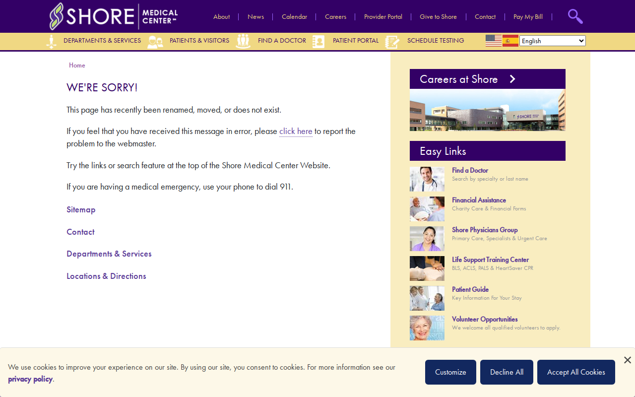Screen dimensions: 635x397
Task: Open the Provider Portal menu item
Action: pos(383,17)
